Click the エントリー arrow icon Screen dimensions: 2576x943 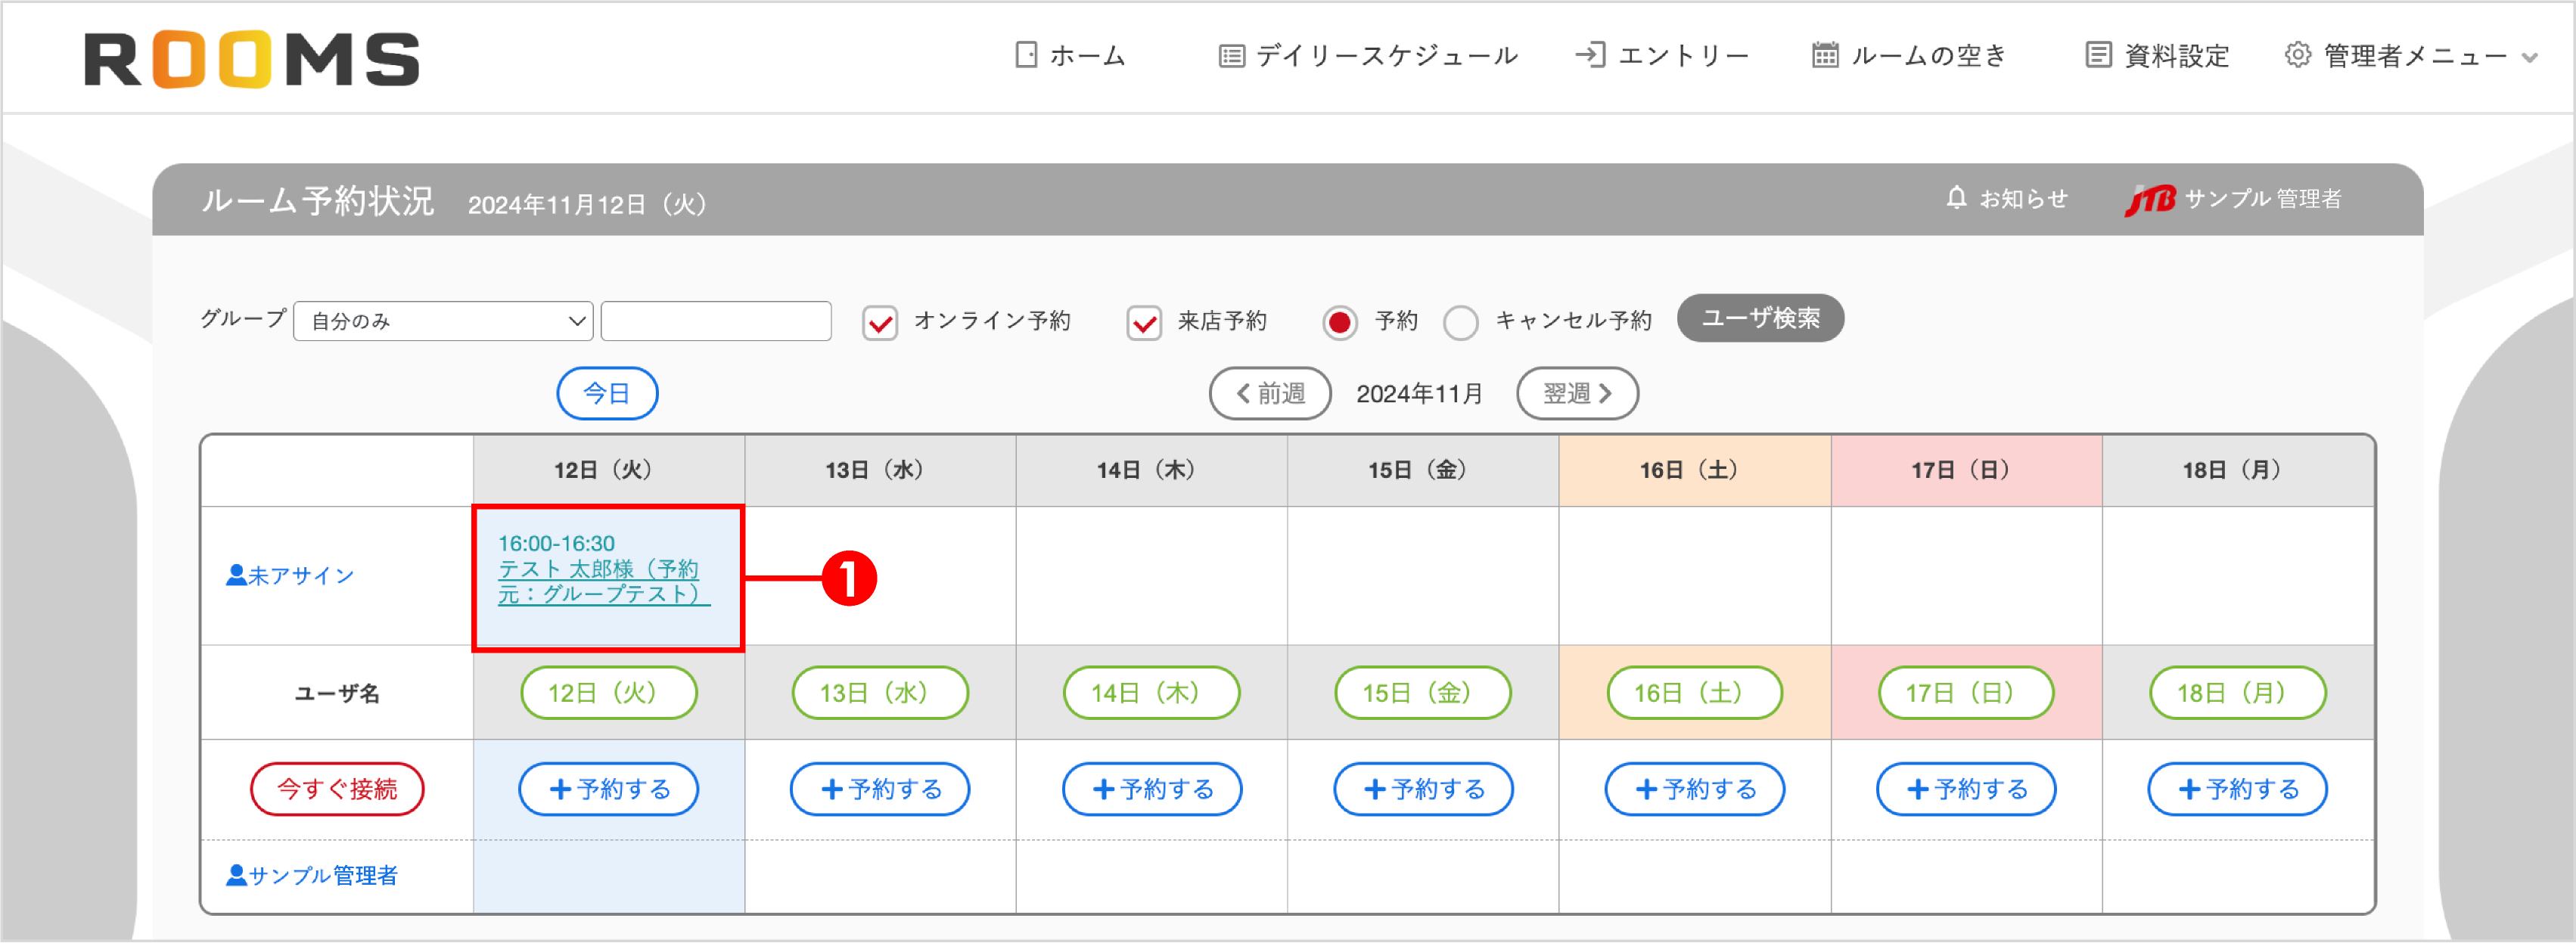(1592, 55)
